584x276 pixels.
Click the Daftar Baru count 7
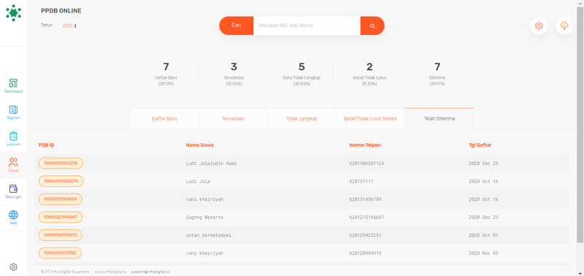click(166, 67)
